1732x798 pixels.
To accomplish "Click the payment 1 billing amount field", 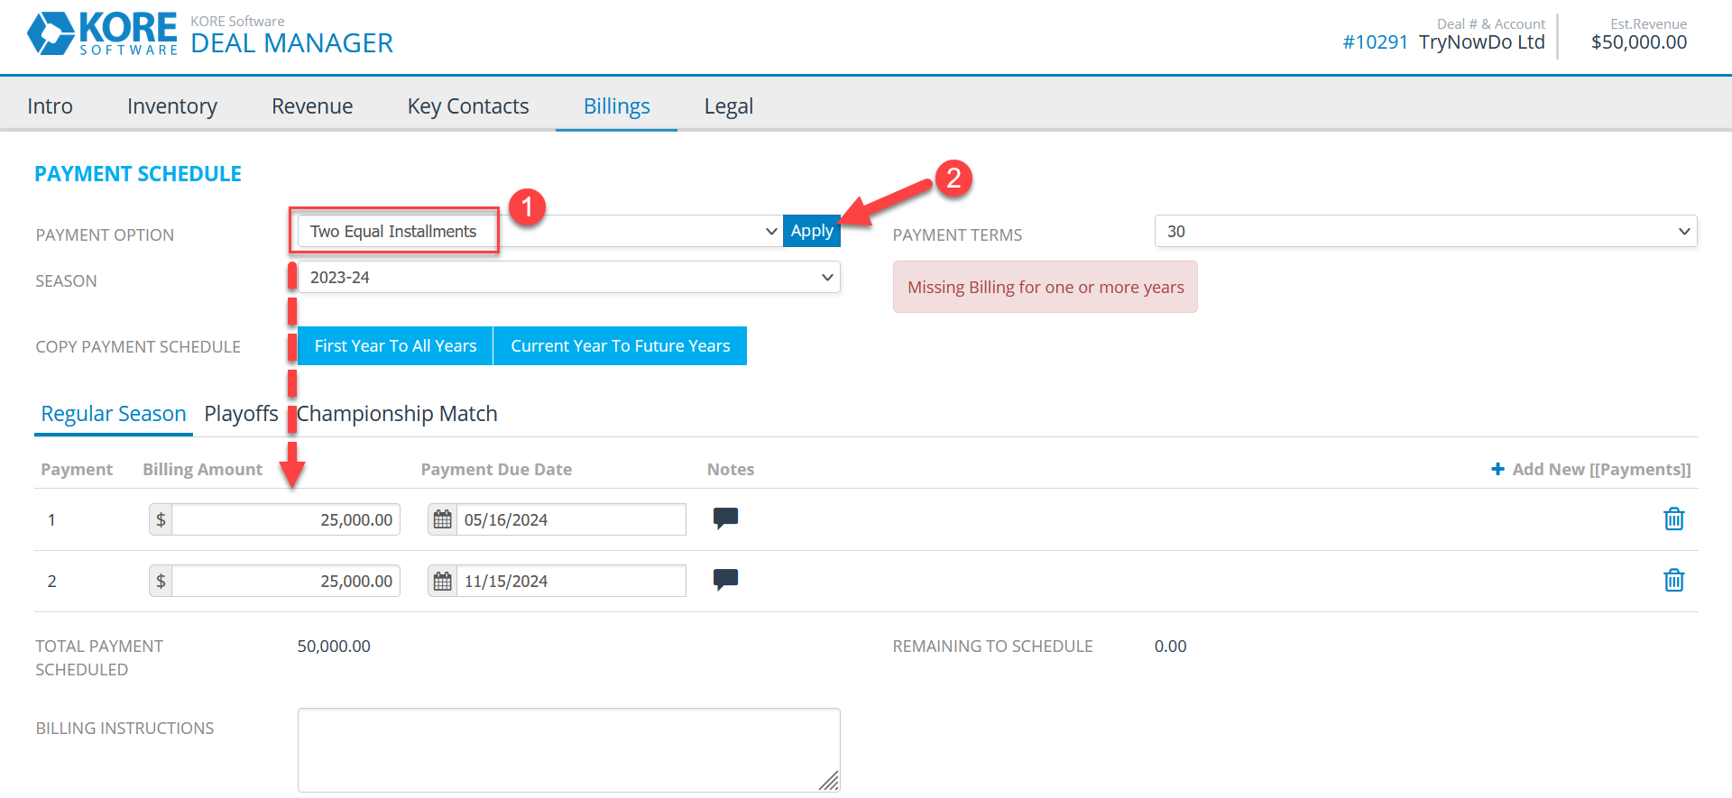I will coord(286,519).
